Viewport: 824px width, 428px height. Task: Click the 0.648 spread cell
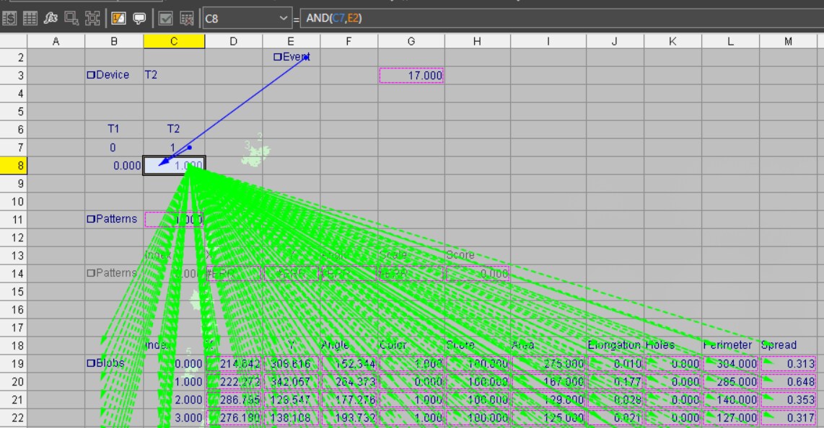788,382
